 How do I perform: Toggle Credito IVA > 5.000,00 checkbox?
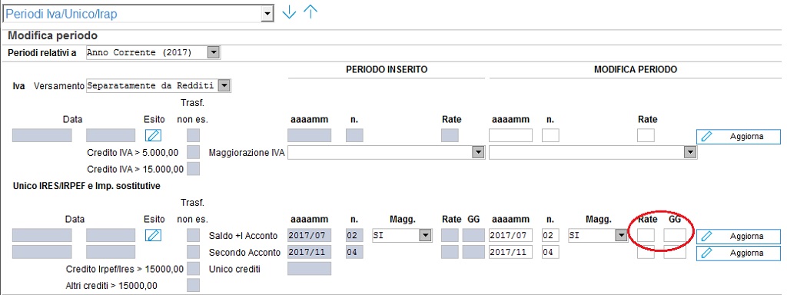pos(193,152)
